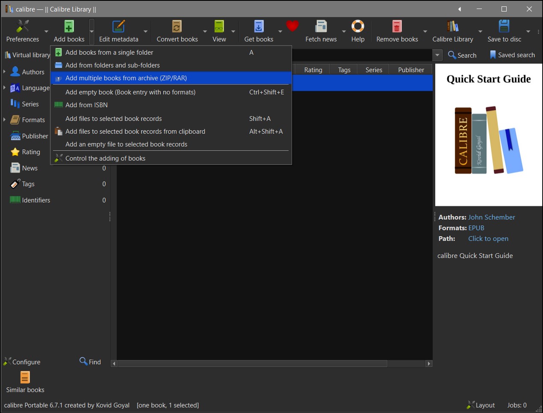Image resolution: width=543 pixels, height=413 pixels.
Task: Open the View book icon
Action: point(219,27)
